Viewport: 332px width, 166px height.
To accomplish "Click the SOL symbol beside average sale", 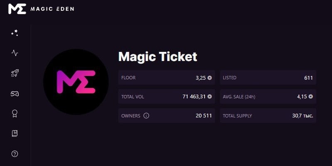I will 310,97.
